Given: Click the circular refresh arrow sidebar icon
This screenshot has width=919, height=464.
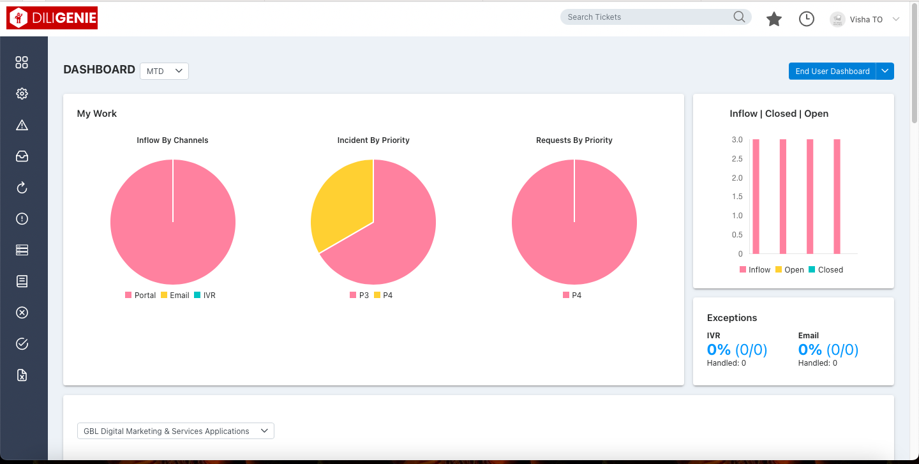Looking at the screenshot, I should [x=22, y=187].
